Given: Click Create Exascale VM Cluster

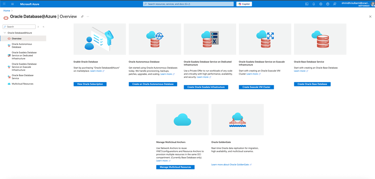Looking at the screenshot, I should pyautogui.click(x=256, y=87).
